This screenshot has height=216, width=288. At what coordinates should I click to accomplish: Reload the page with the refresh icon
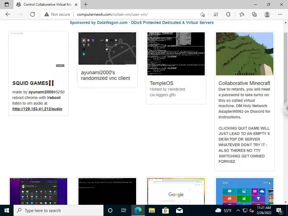pos(33,14)
